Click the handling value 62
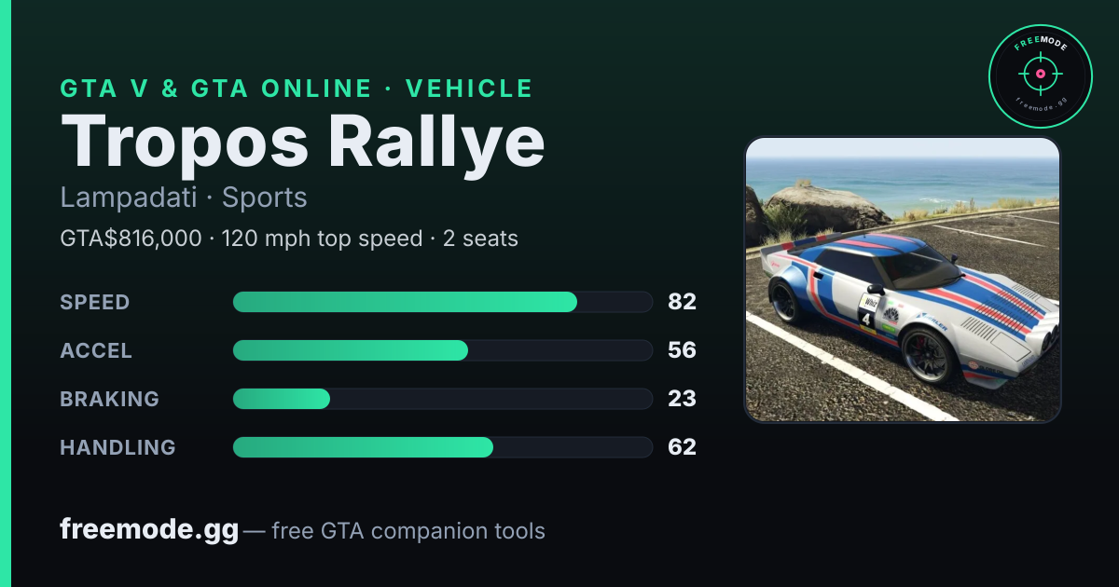 (683, 447)
